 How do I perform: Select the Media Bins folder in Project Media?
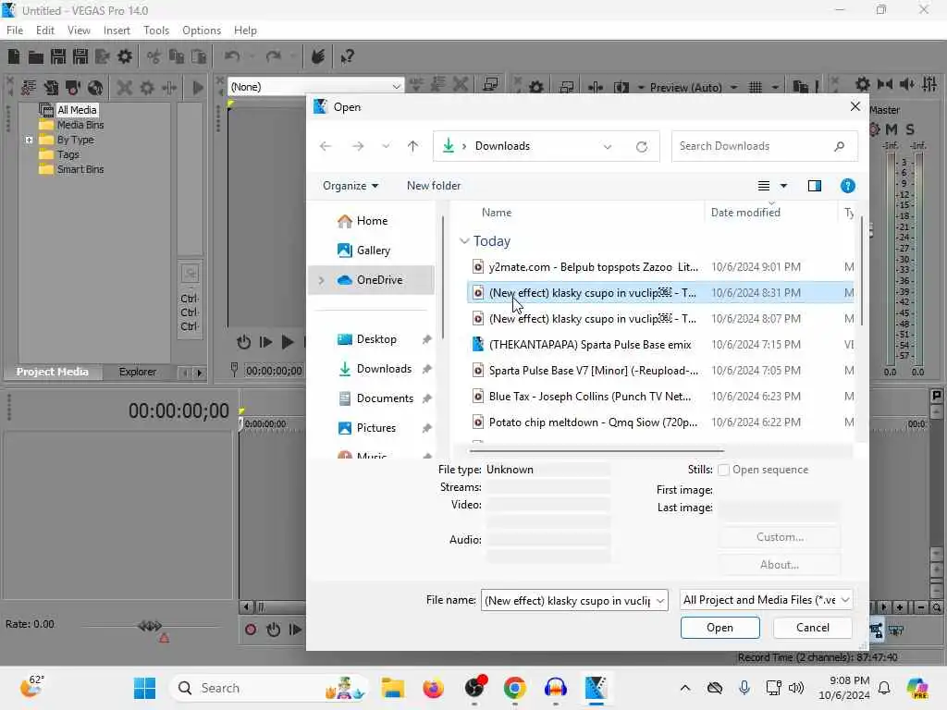tap(80, 125)
